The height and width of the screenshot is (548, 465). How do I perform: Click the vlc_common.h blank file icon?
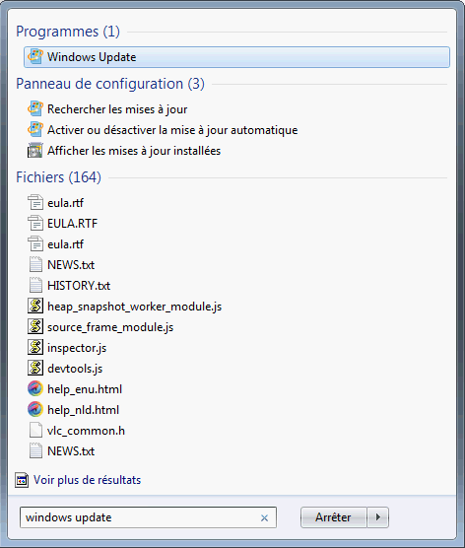point(35,431)
